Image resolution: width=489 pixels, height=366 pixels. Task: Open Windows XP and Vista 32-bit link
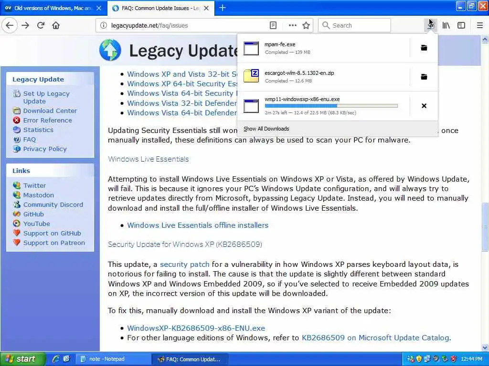pos(182,74)
